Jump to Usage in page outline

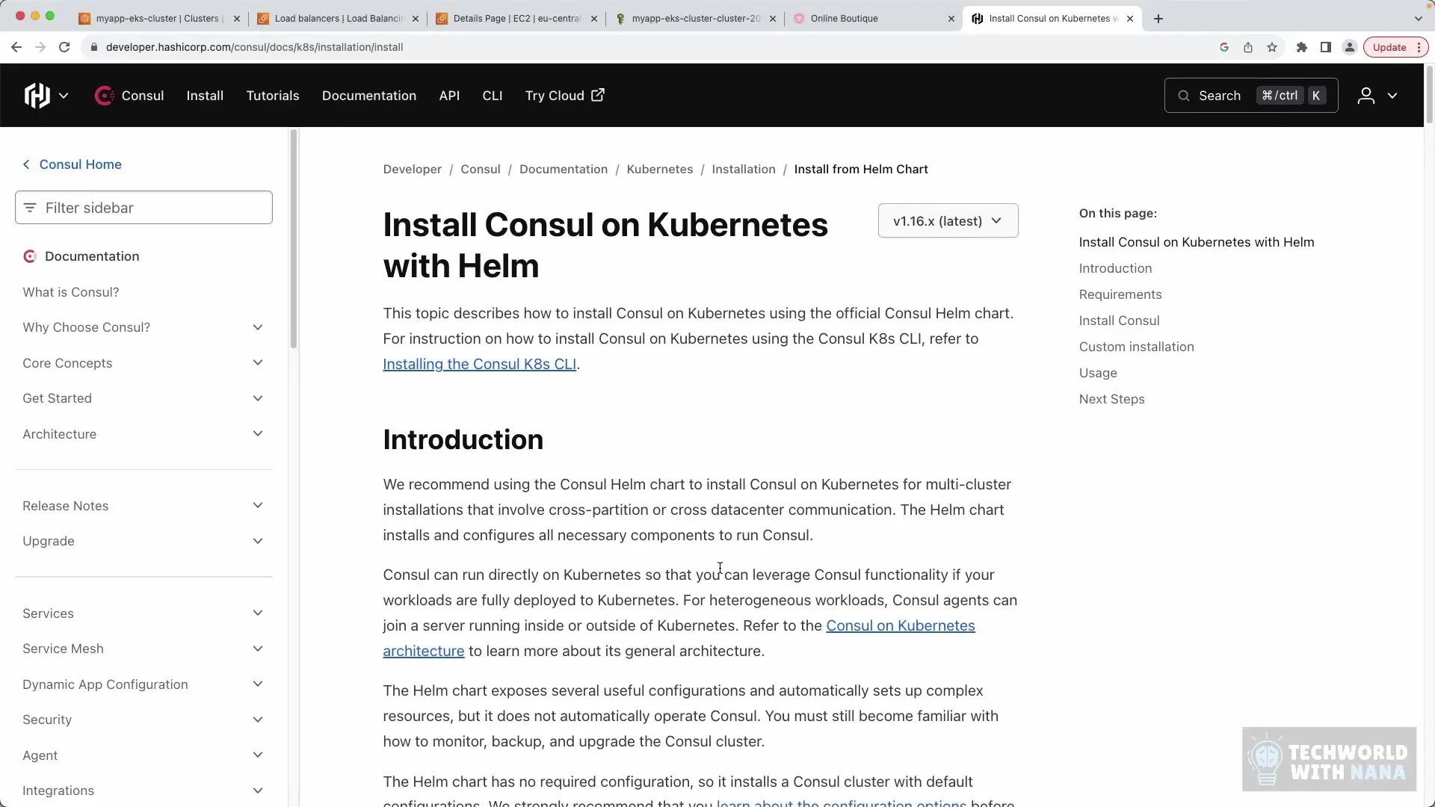tap(1097, 373)
